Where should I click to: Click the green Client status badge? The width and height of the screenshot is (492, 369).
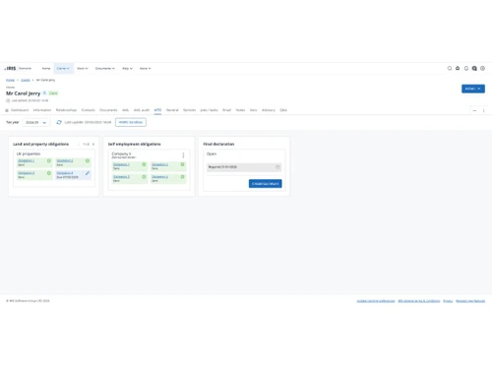53,93
